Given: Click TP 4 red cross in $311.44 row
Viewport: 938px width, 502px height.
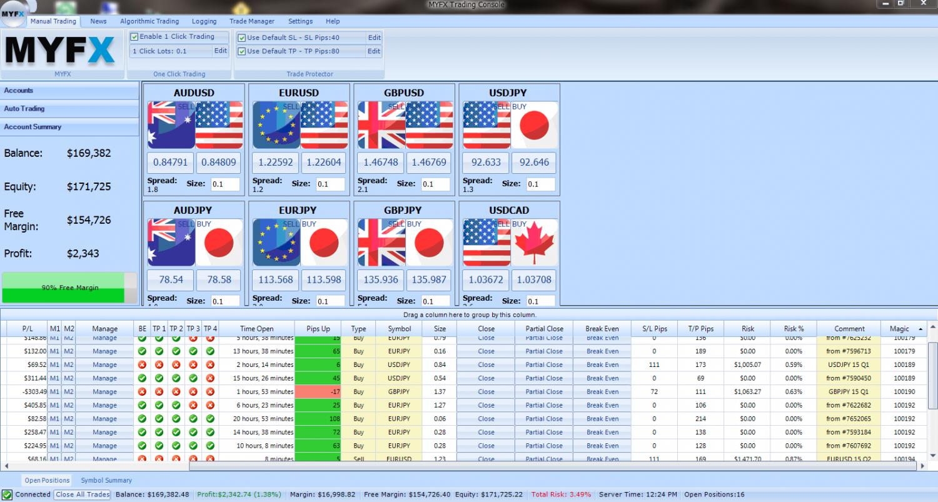Looking at the screenshot, I should [x=210, y=378].
